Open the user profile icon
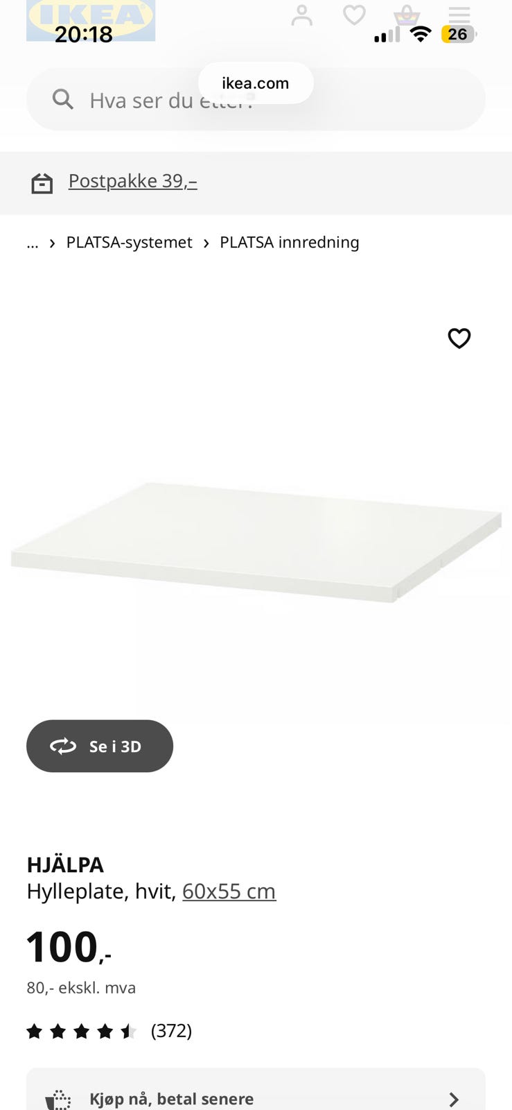This screenshot has height=1110, width=512. point(301,15)
